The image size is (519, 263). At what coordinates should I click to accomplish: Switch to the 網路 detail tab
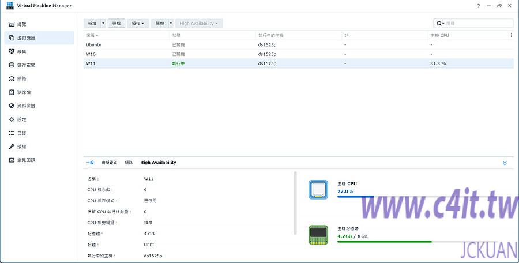[129, 163]
